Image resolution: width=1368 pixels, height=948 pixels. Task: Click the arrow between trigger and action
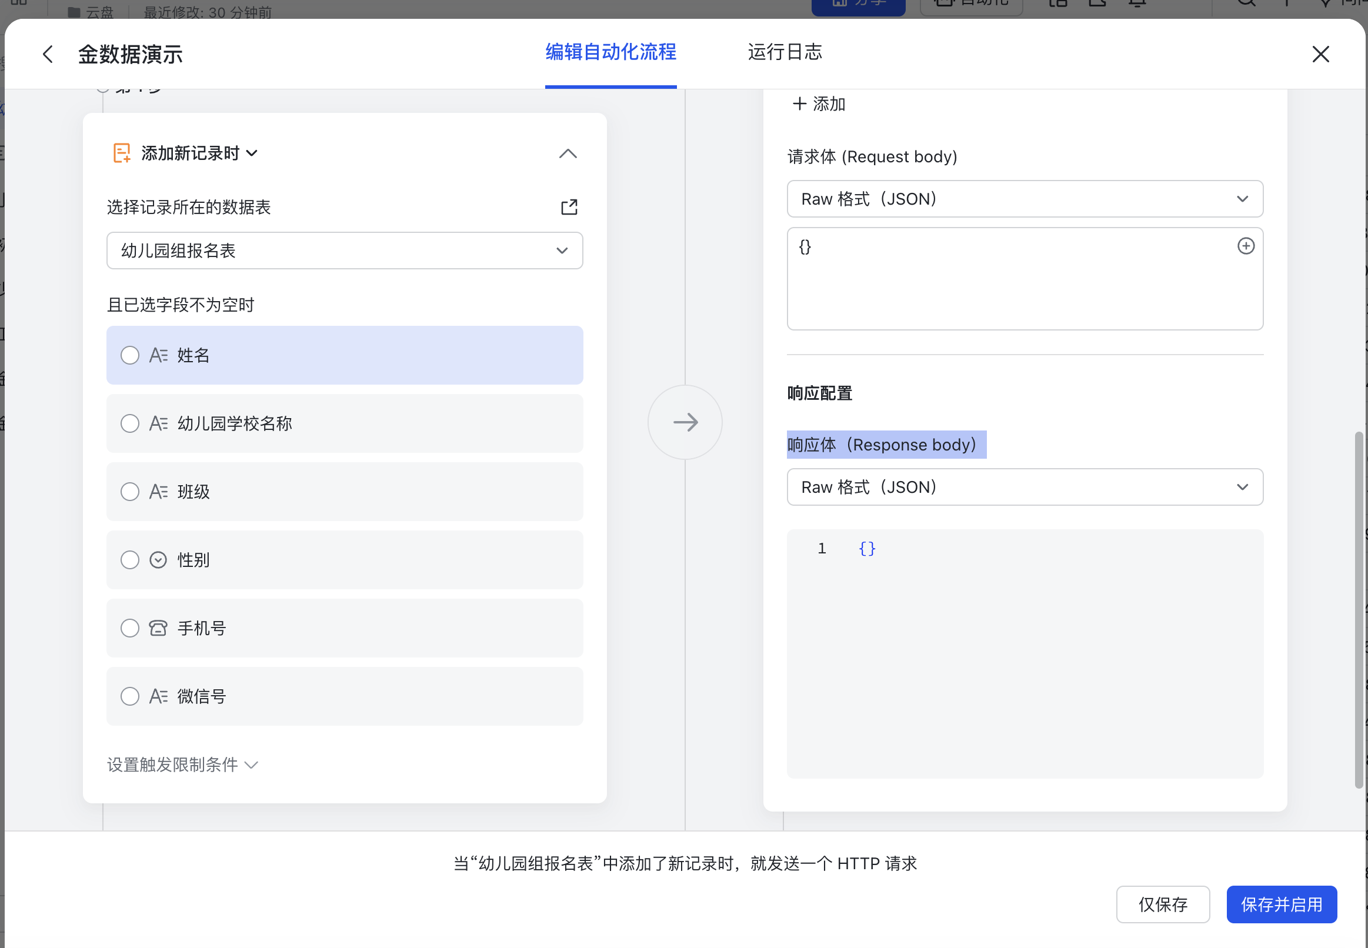685,422
